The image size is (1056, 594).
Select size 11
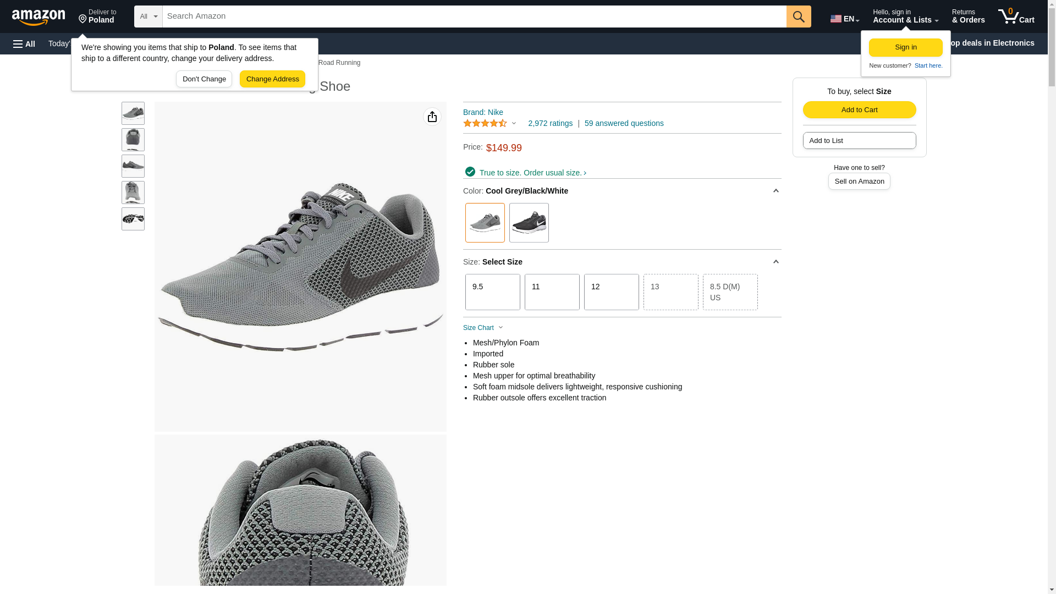(x=552, y=292)
